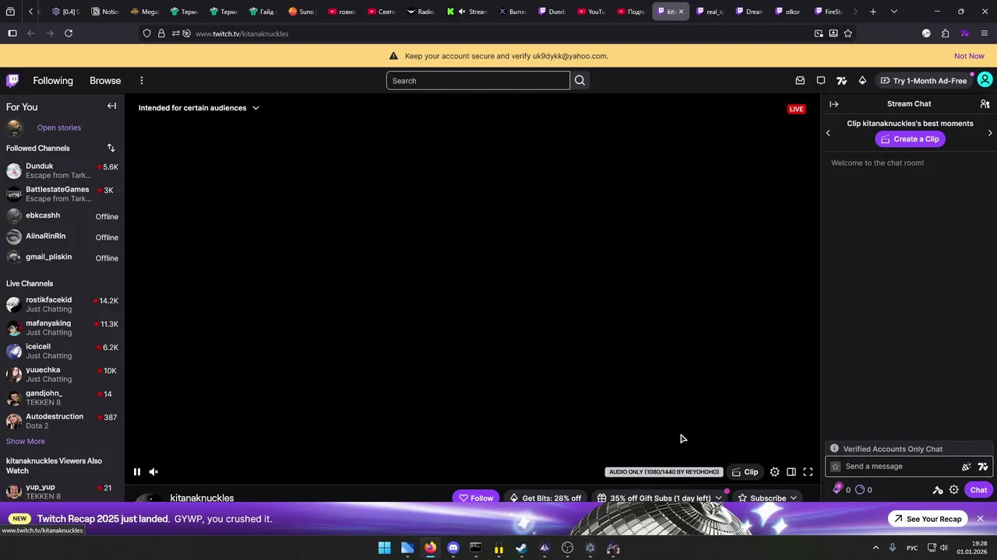Click the browser address bar URL

click(x=241, y=33)
